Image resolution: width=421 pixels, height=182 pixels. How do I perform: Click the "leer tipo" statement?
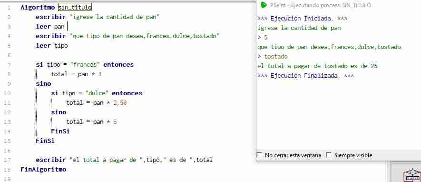[x=52, y=46]
